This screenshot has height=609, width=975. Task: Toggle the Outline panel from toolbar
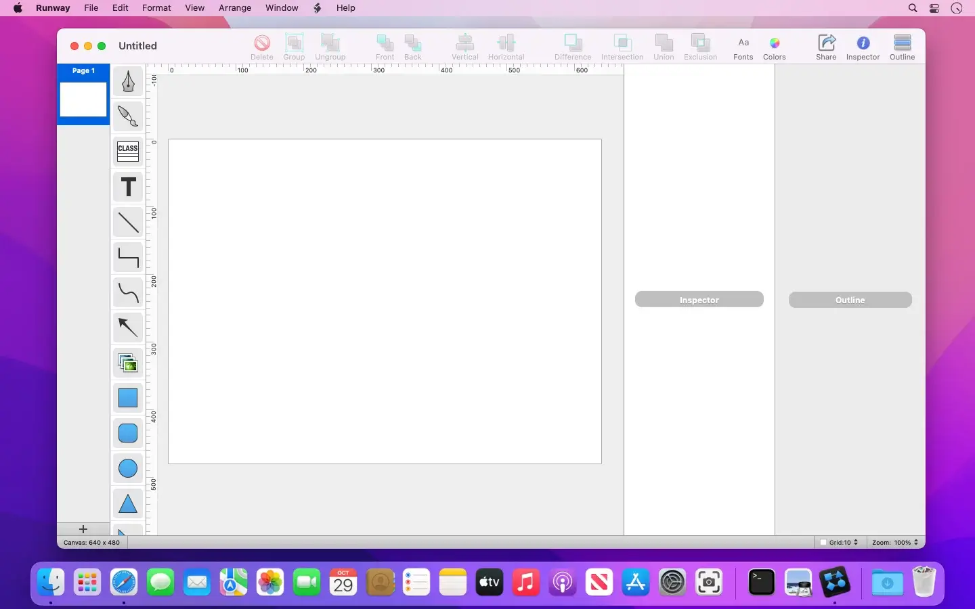pos(903,47)
